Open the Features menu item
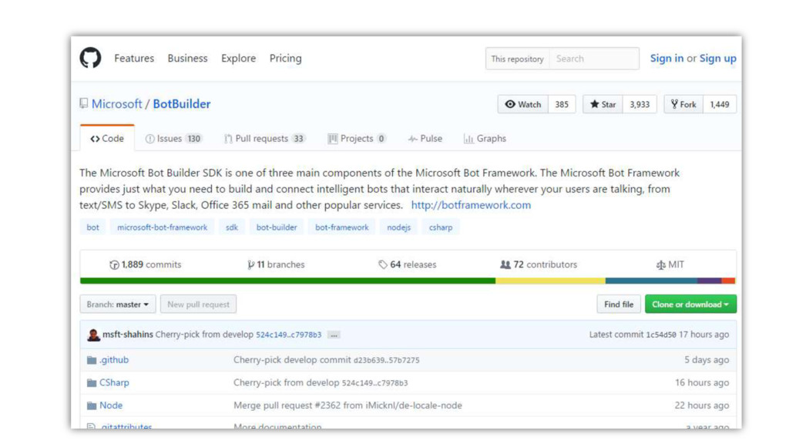The width and height of the screenshot is (789, 444). click(x=134, y=58)
